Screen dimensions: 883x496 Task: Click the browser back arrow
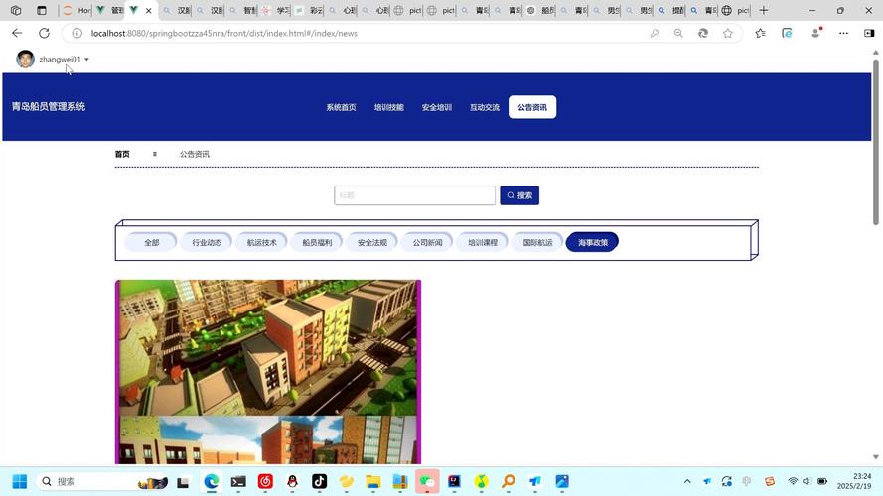click(17, 33)
